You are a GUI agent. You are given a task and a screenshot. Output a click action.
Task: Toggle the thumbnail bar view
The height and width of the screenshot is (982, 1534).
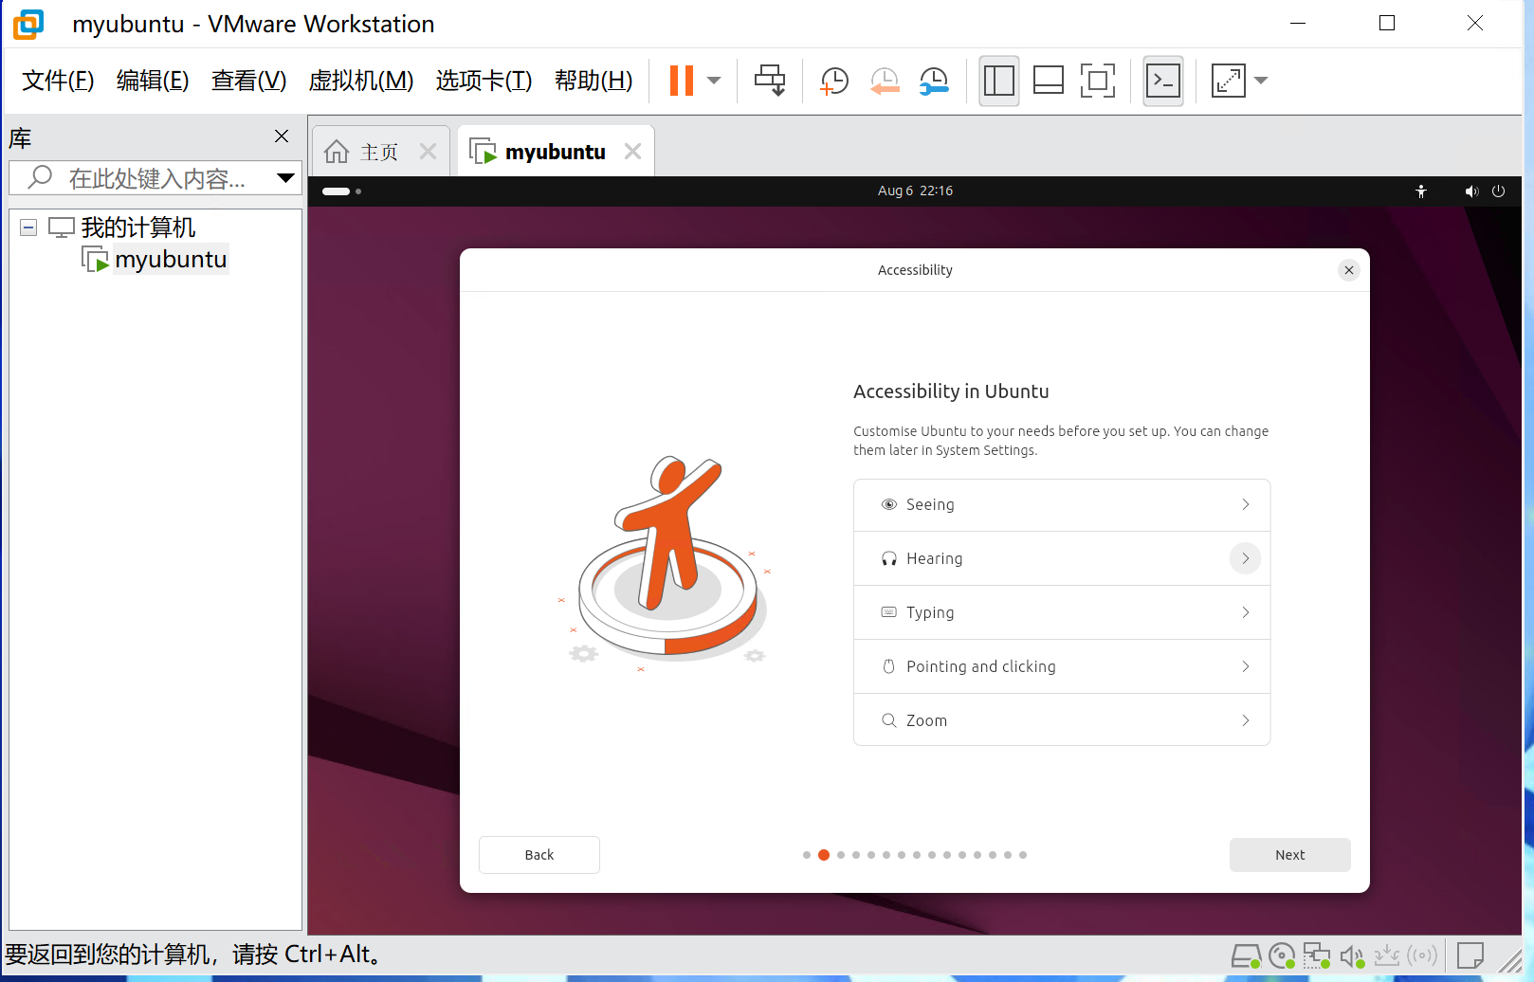click(x=1049, y=81)
